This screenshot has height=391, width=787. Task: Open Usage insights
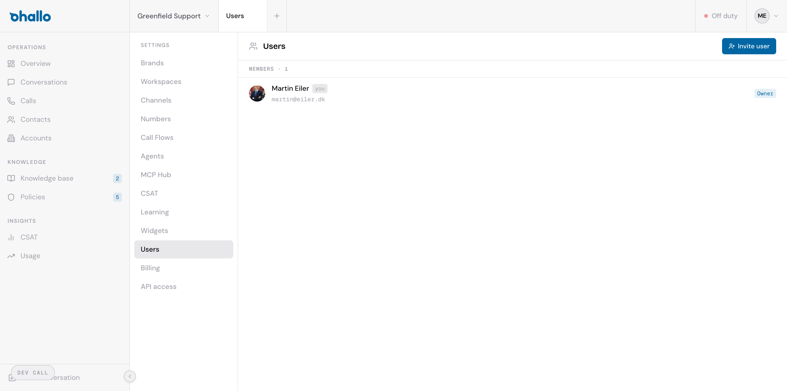click(30, 256)
